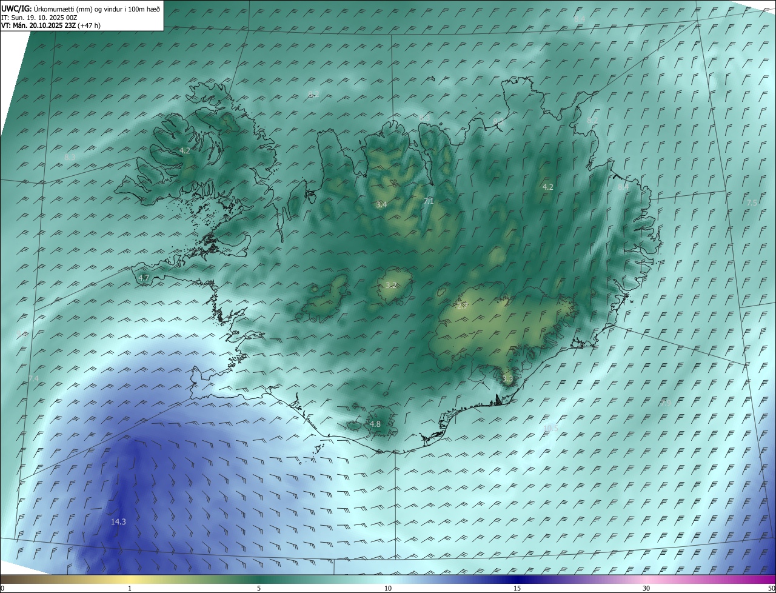This screenshot has height=593, width=776.
Task: Click the 3.3 value label
Action: click(x=507, y=378)
